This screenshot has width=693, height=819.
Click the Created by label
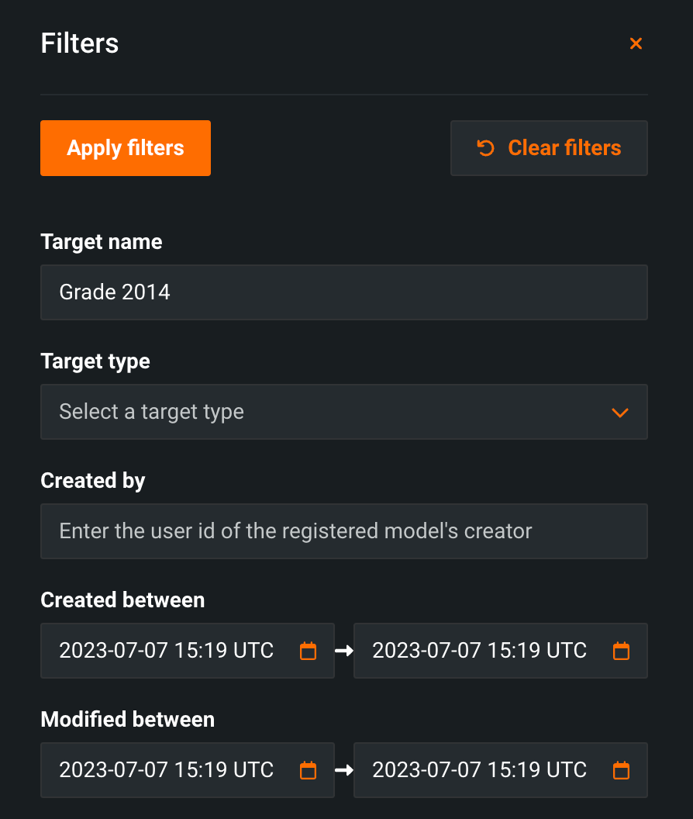(x=93, y=481)
